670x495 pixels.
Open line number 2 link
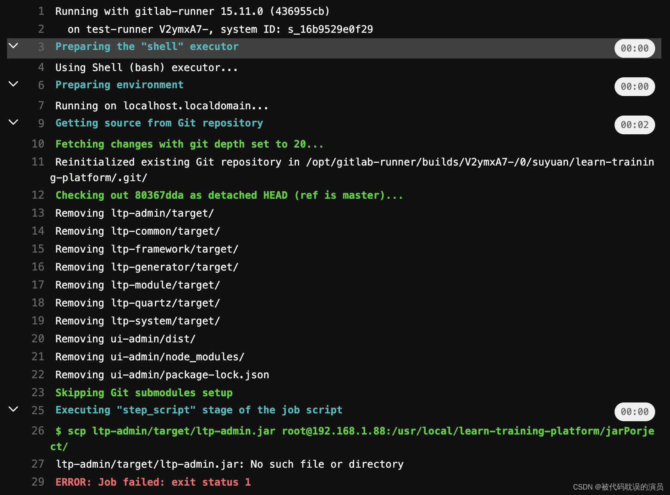tap(41, 29)
